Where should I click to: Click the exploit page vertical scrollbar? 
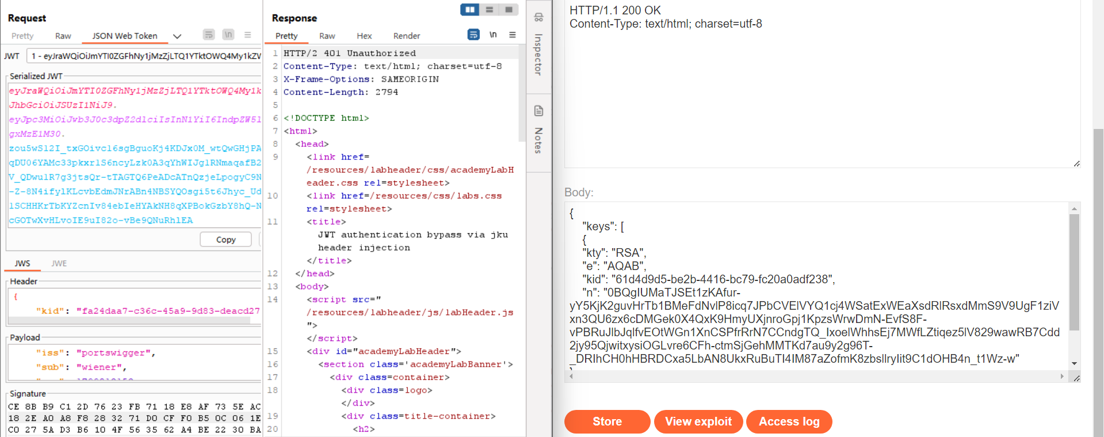[x=1098, y=282]
